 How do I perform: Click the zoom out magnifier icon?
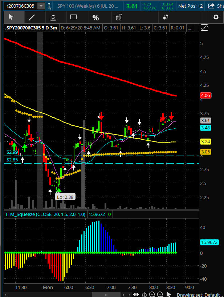[x=160, y=294]
